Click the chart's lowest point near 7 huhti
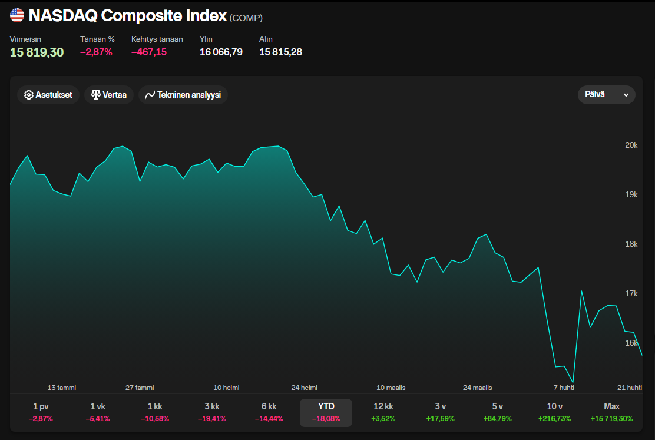The width and height of the screenshot is (655, 440). tap(573, 382)
